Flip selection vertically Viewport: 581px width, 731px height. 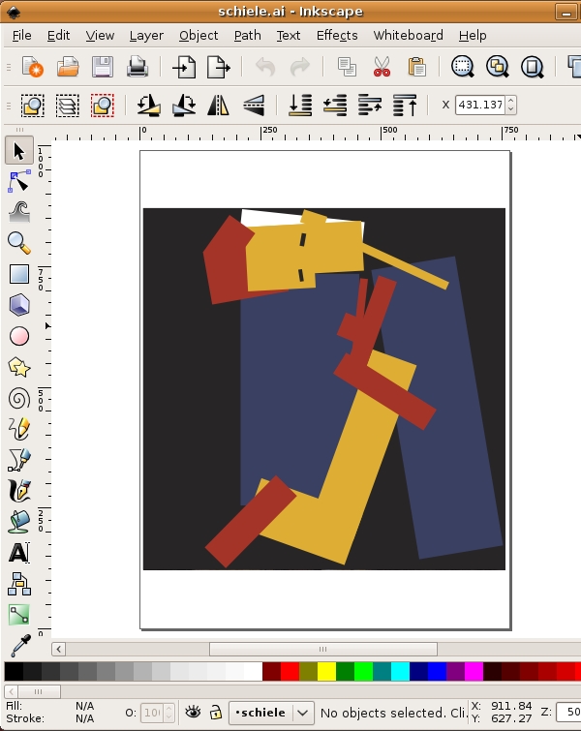(254, 105)
